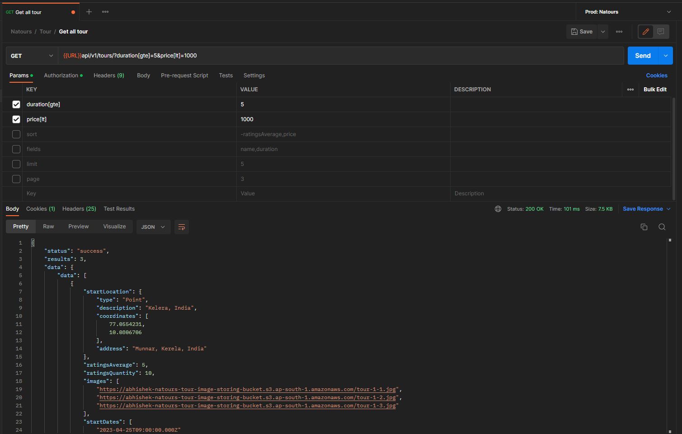Open more request actions with the ellipsis icon
682x434 pixels.
(x=619, y=32)
